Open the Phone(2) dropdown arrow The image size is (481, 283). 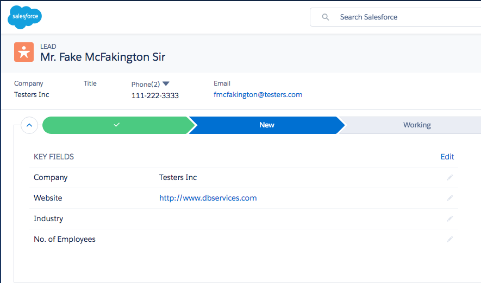[166, 84]
